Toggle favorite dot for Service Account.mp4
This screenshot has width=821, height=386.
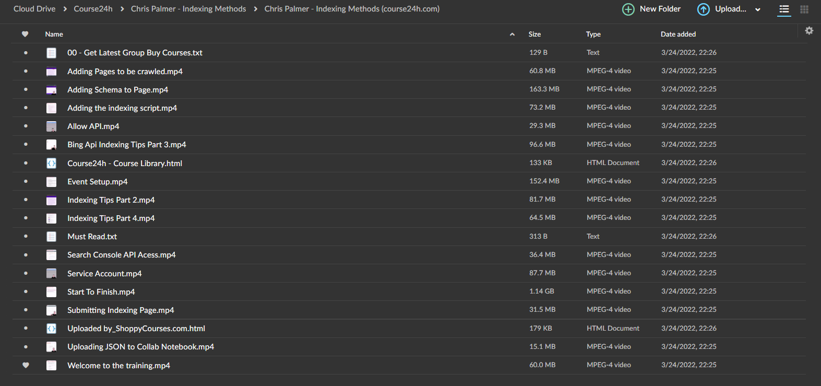coord(26,274)
